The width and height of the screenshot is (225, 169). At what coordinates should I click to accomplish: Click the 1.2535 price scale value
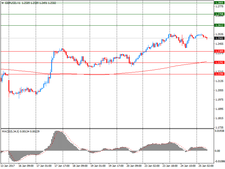coord(219,34)
